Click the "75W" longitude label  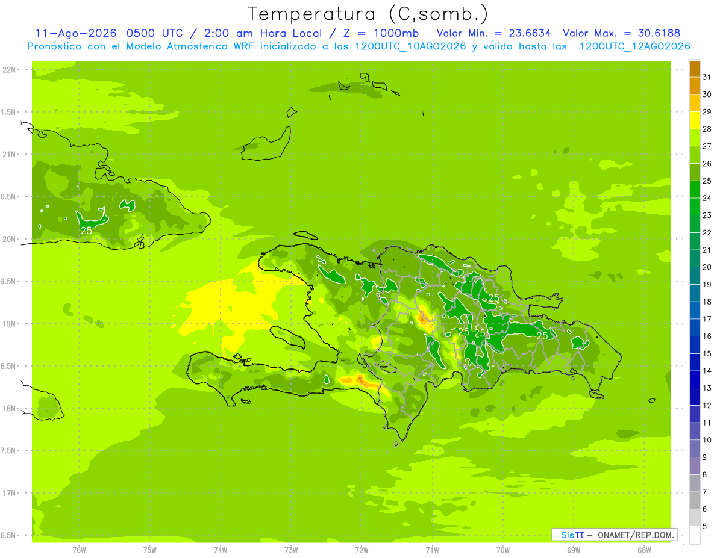point(150,550)
